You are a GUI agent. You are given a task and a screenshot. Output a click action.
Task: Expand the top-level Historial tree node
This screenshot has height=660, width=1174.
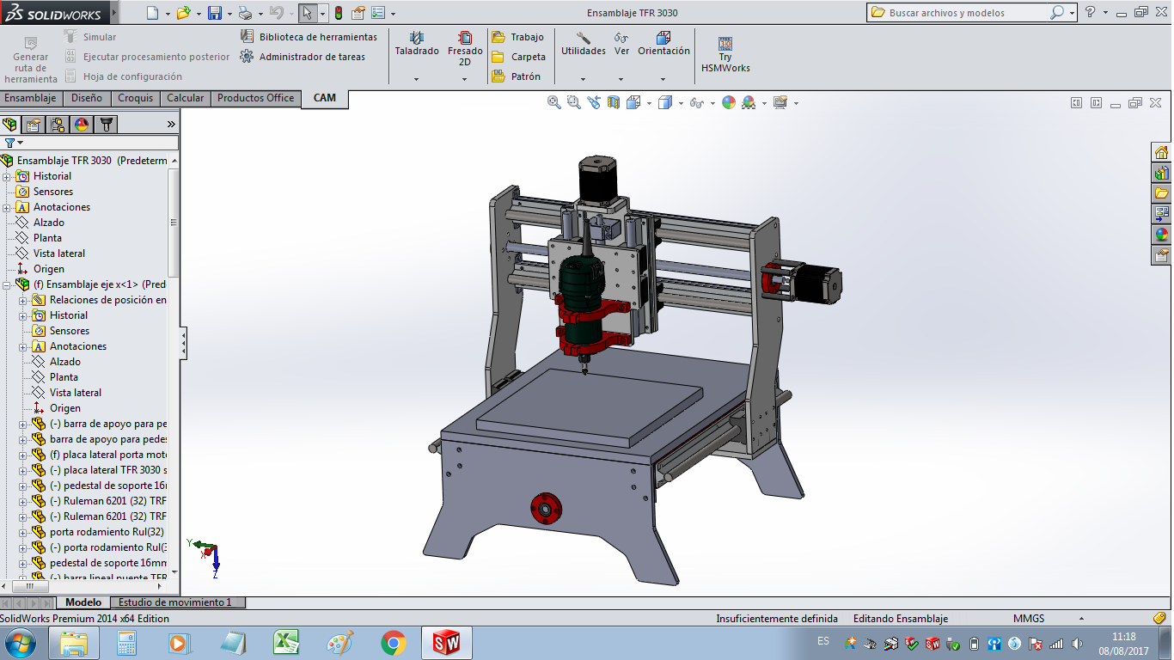pos(7,176)
